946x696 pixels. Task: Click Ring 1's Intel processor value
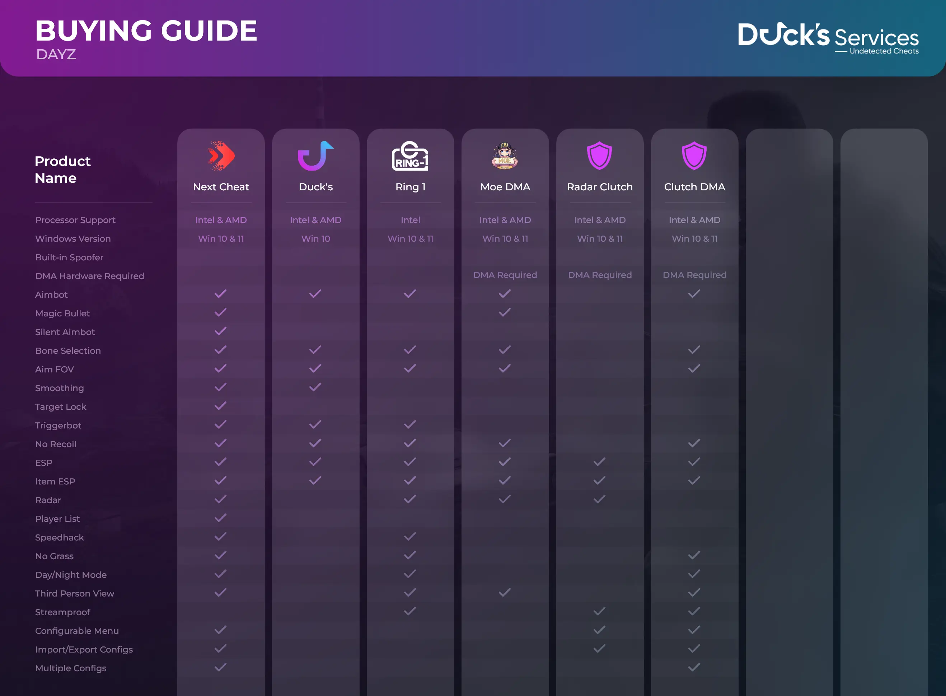click(411, 220)
